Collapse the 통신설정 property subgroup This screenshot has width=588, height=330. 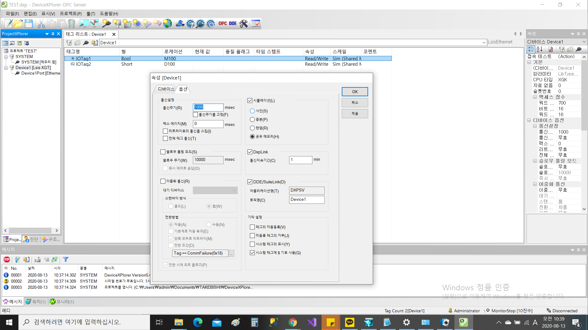point(535,126)
